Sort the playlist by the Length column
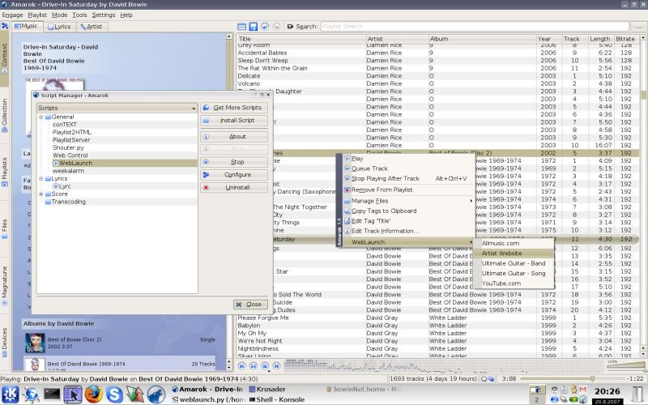This screenshot has height=405, width=648. point(600,39)
